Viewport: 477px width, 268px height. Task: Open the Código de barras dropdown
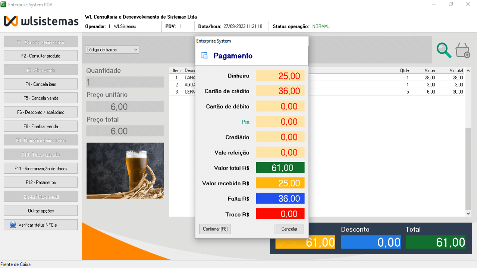point(112,50)
